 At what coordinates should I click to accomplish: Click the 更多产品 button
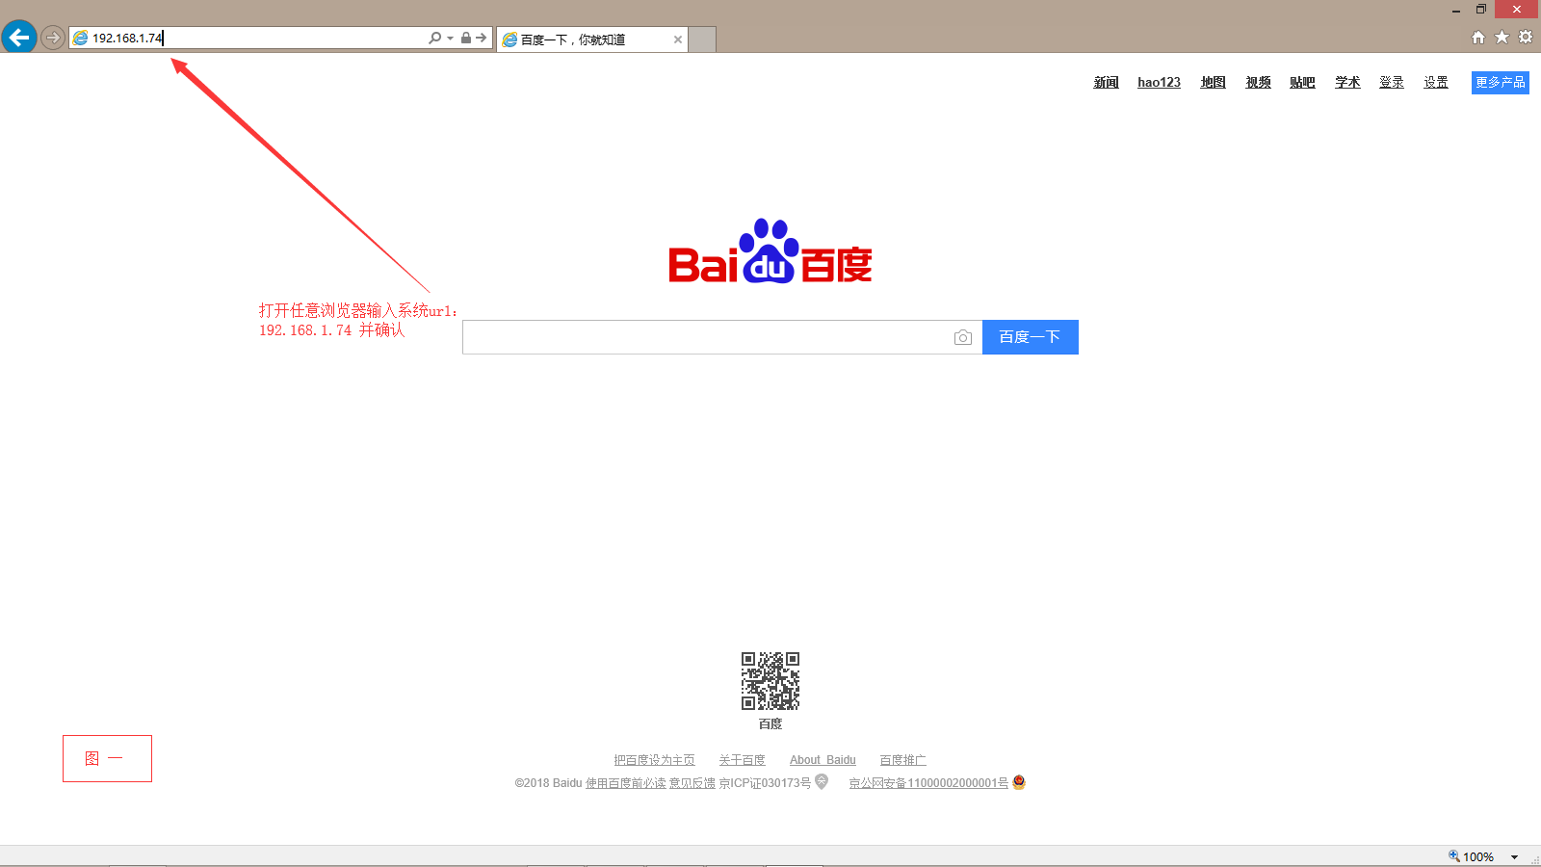1501,83
